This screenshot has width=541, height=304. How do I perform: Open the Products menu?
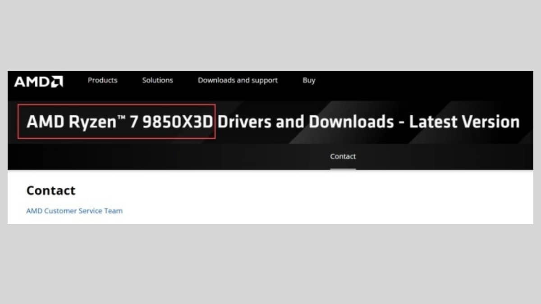[102, 80]
